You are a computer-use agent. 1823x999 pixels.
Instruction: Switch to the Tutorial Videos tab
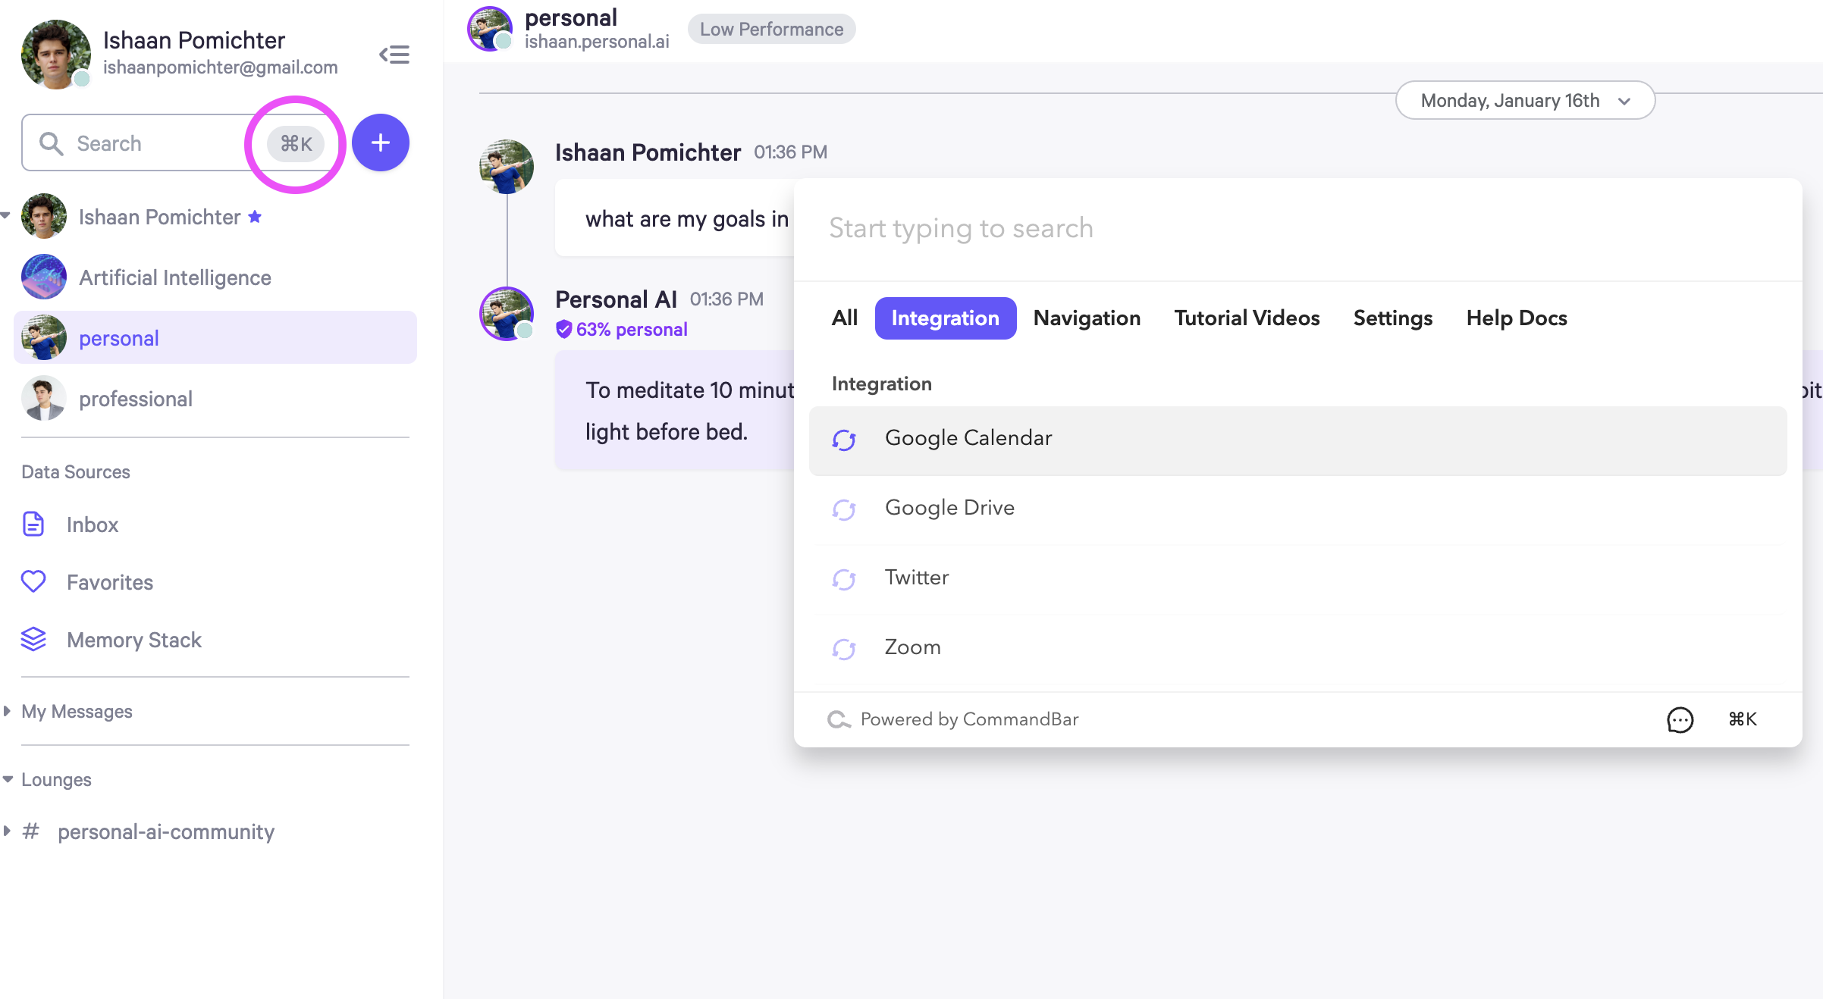click(x=1247, y=318)
